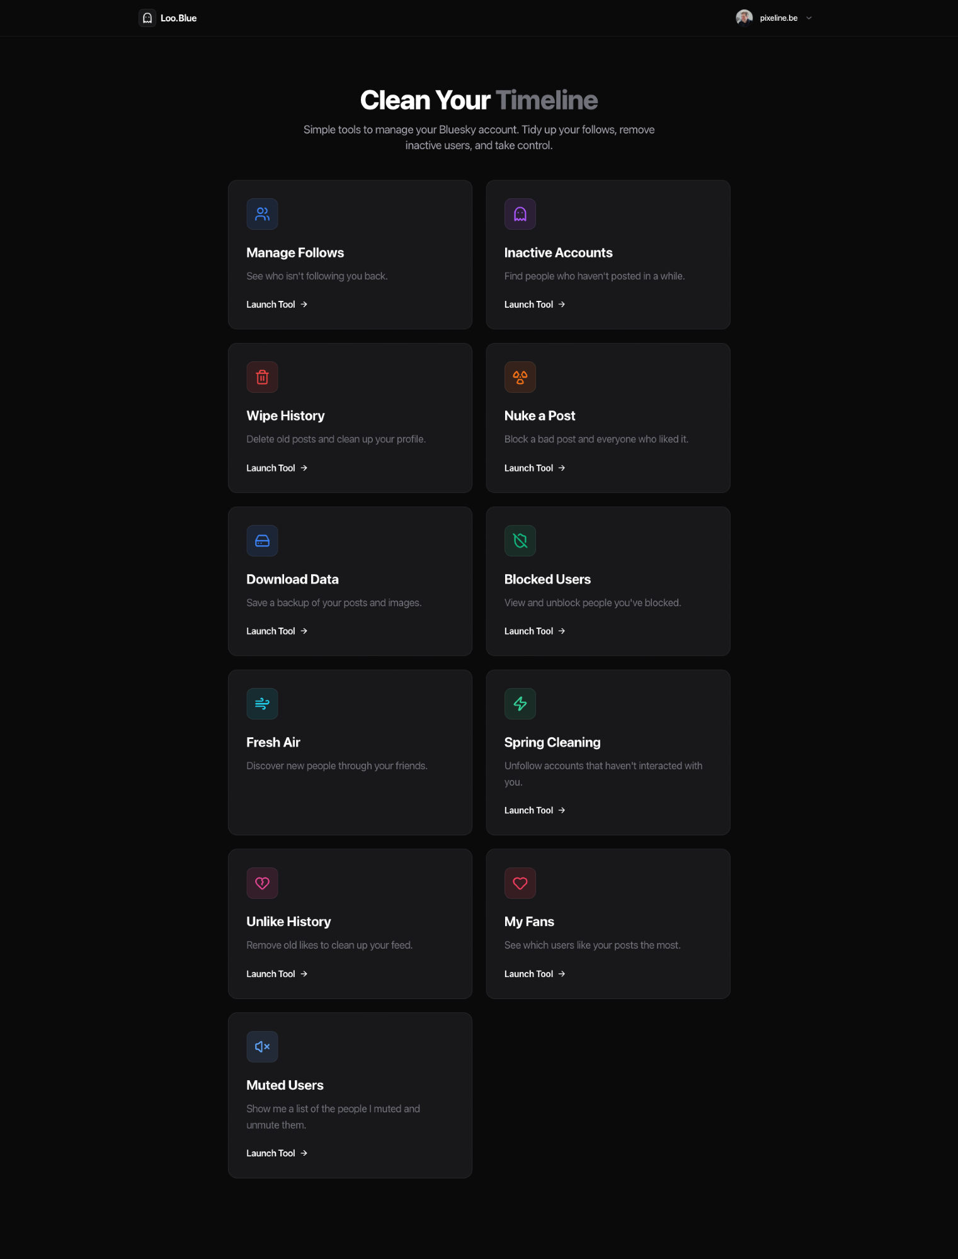958x1259 pixels.
Task: Click the orange radiation Nuke a Post icon
Action: tap(520, 377)
